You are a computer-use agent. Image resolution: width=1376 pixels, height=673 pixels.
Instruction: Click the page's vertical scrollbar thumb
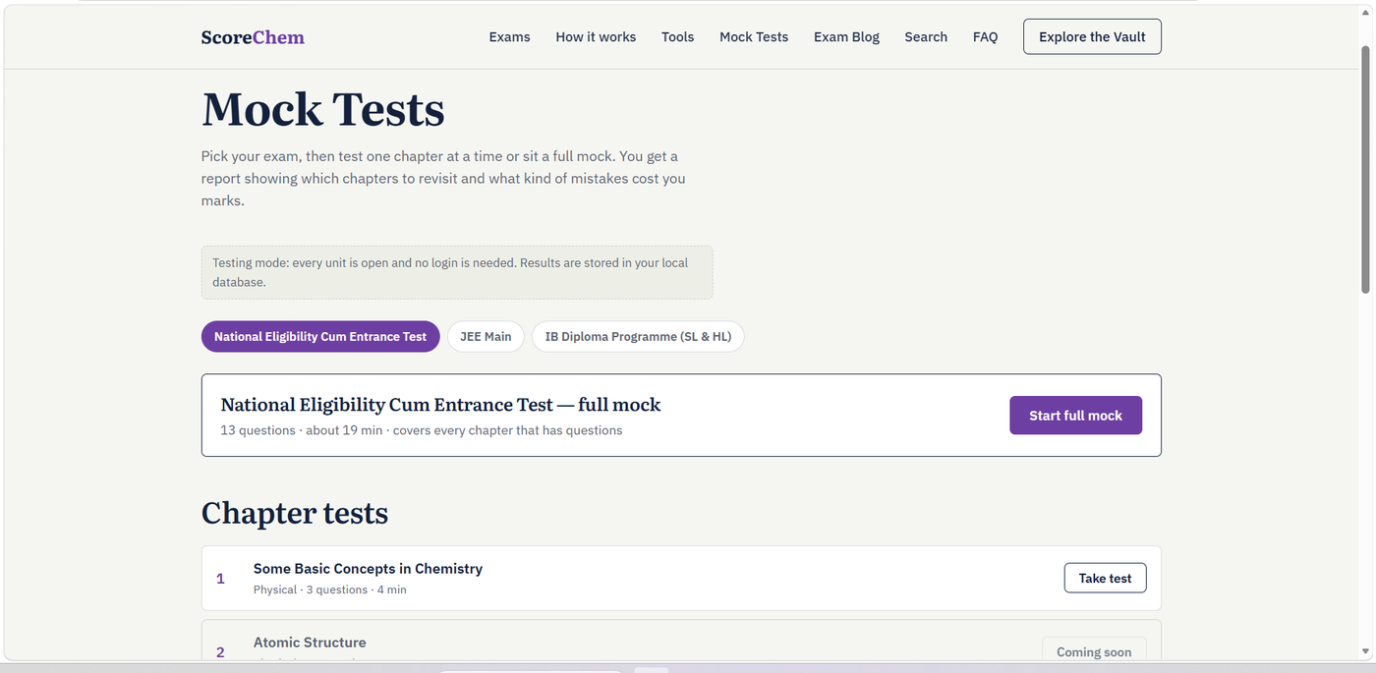[x=1365, y=169]
